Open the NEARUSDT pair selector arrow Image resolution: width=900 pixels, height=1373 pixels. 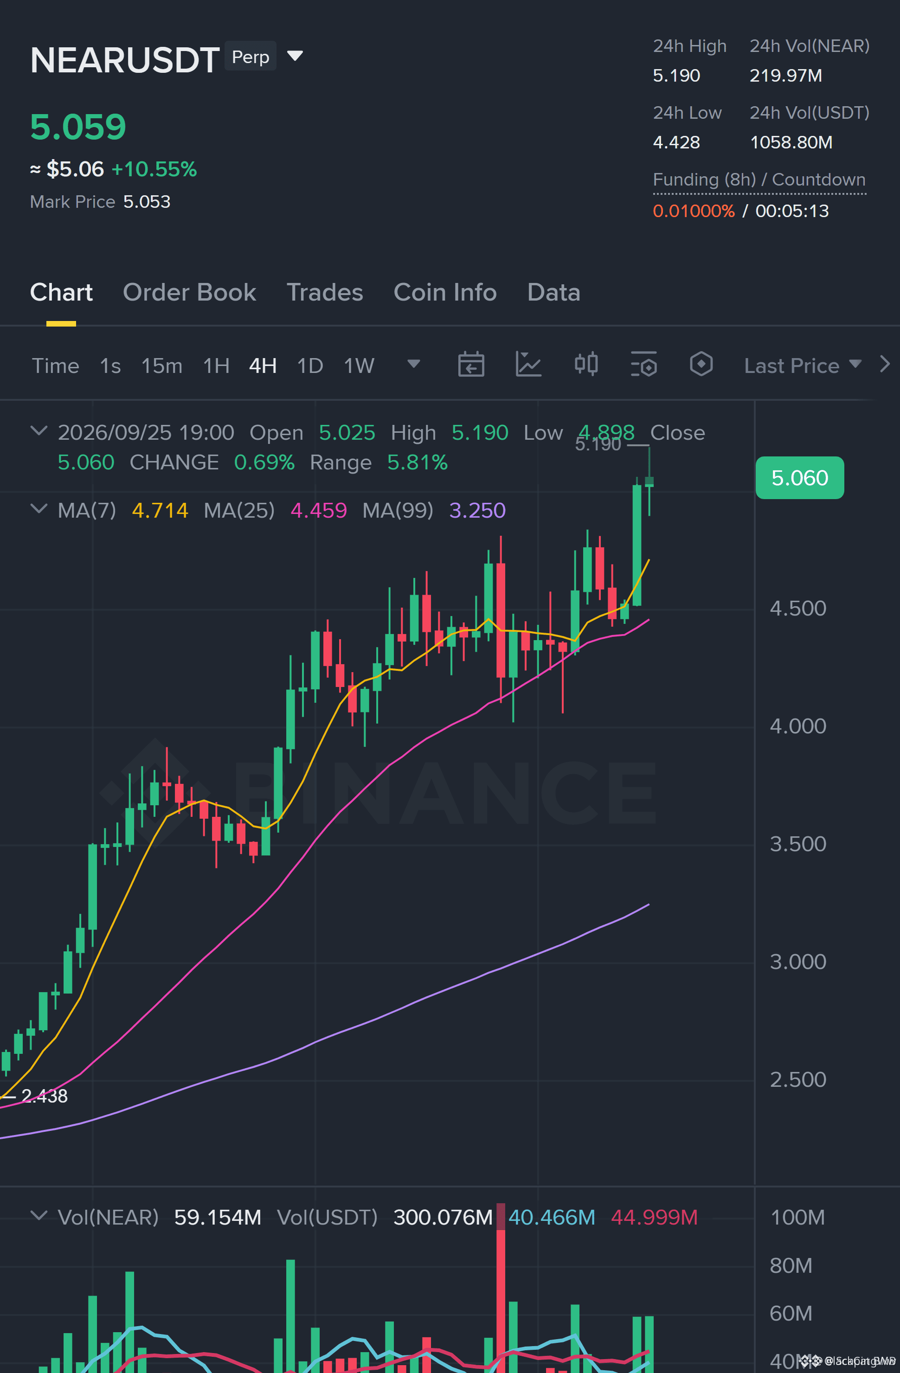coord(295,56)
